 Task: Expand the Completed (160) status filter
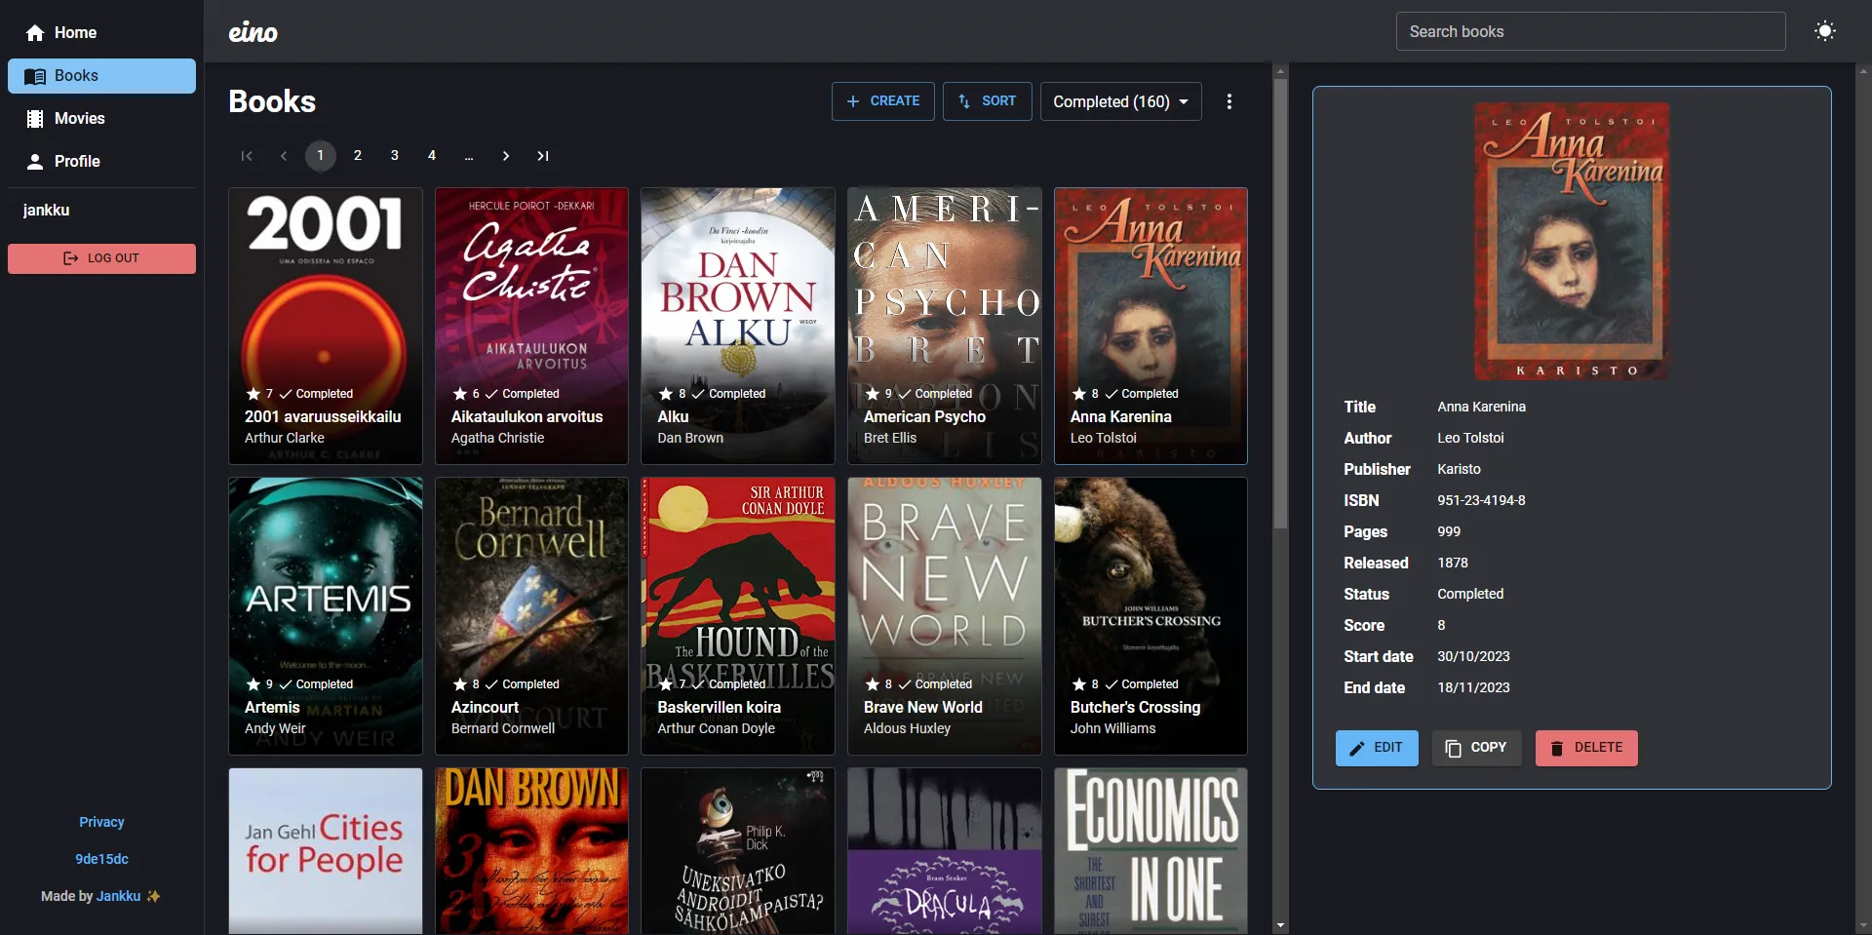coord(1121,101)
